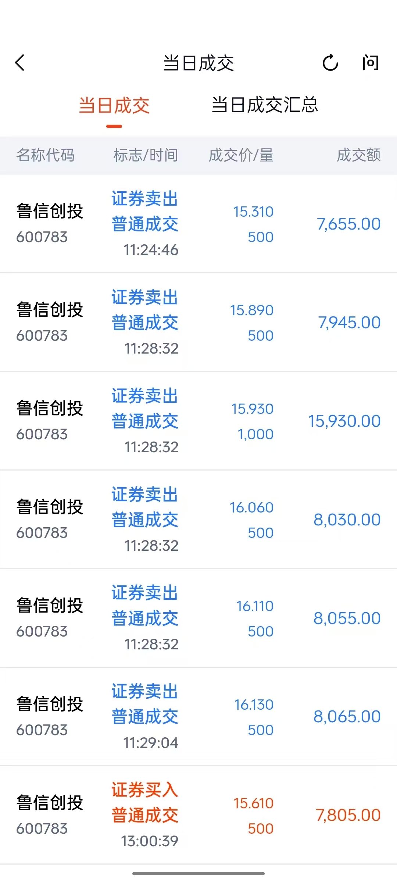
Task: Tap the 成交额 column header
Action: coord(359,155)
